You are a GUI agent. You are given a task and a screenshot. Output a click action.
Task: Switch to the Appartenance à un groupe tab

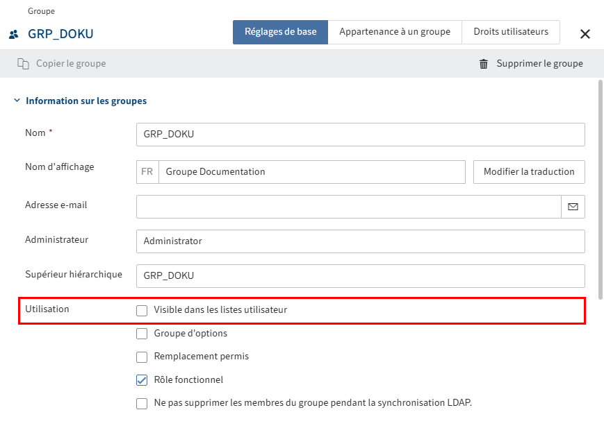coord(394,32)
